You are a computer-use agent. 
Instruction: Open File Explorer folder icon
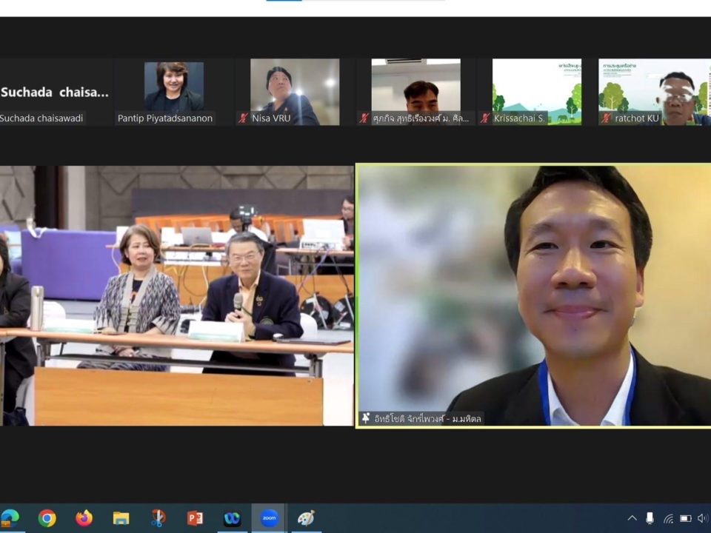point(121,518)
